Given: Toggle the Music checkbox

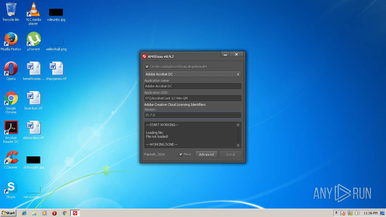Looking at the screenshot, I should pyautogui.click(x=181, y=154).
